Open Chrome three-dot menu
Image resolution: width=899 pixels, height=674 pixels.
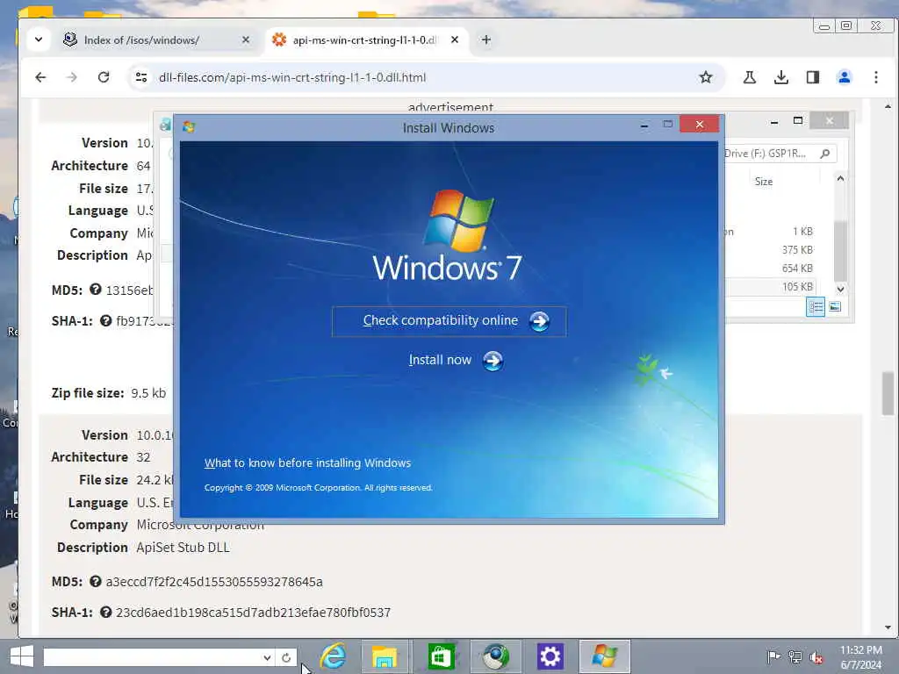876,77
